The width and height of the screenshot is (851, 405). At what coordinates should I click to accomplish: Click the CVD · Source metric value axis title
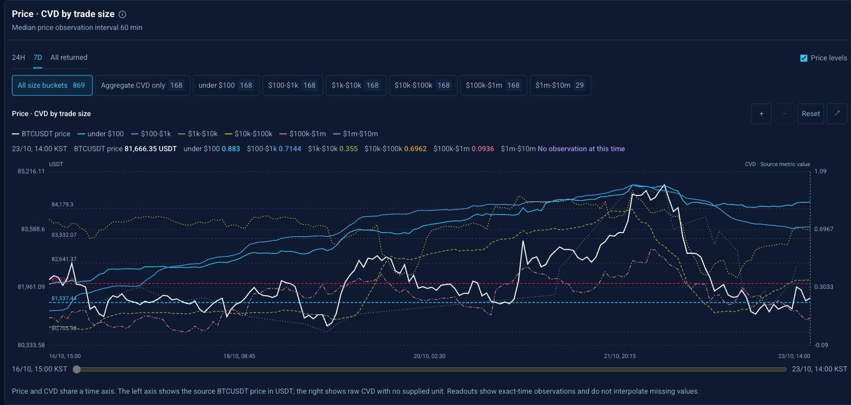coord(777,164)
